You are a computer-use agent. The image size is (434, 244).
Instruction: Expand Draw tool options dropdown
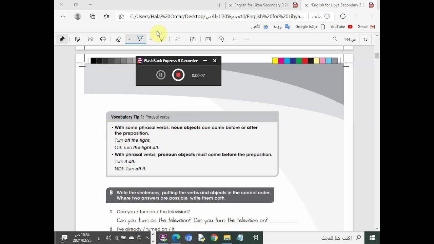[x=151, y=39]
